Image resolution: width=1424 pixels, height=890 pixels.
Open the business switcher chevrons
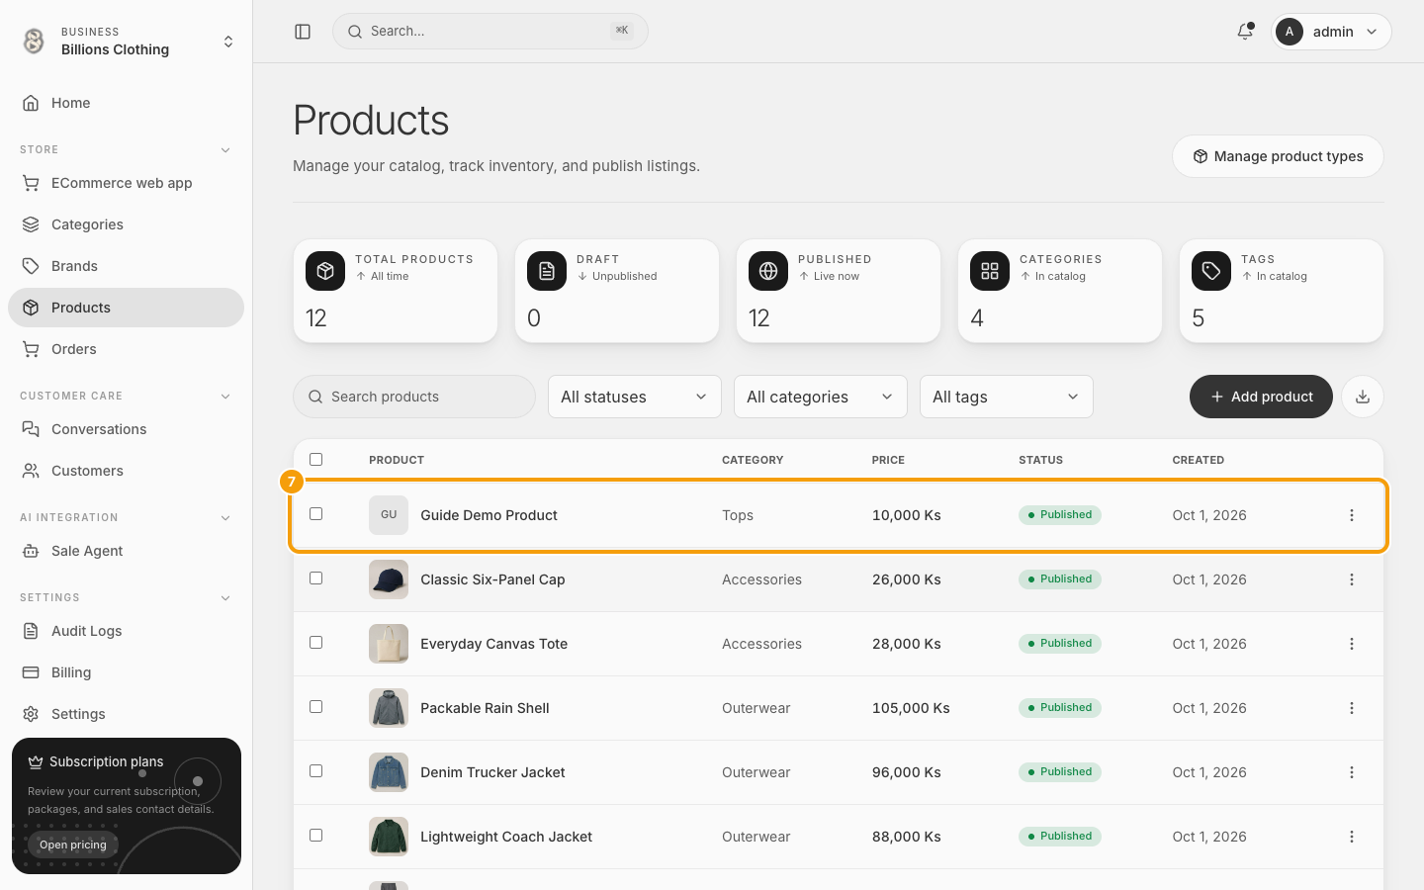(228, 42)
